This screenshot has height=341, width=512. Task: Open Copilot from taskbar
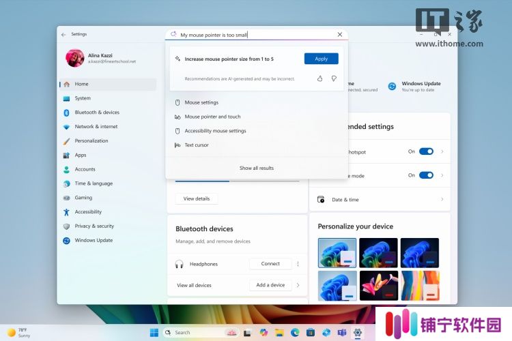point(264,333)
